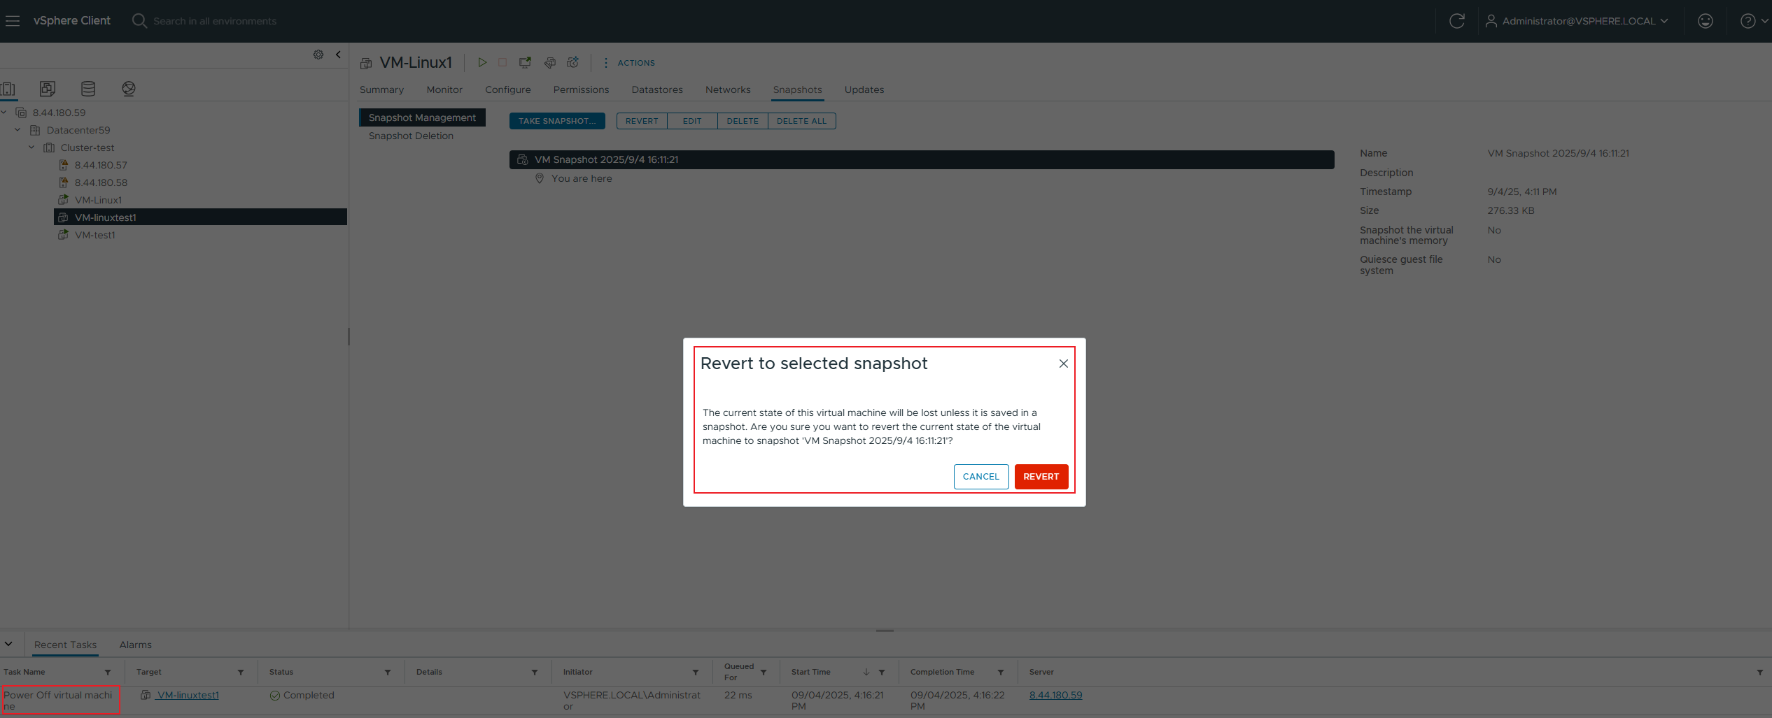
Task: Collapse the Datacenter59 tree node
Action: coord(17,129)
